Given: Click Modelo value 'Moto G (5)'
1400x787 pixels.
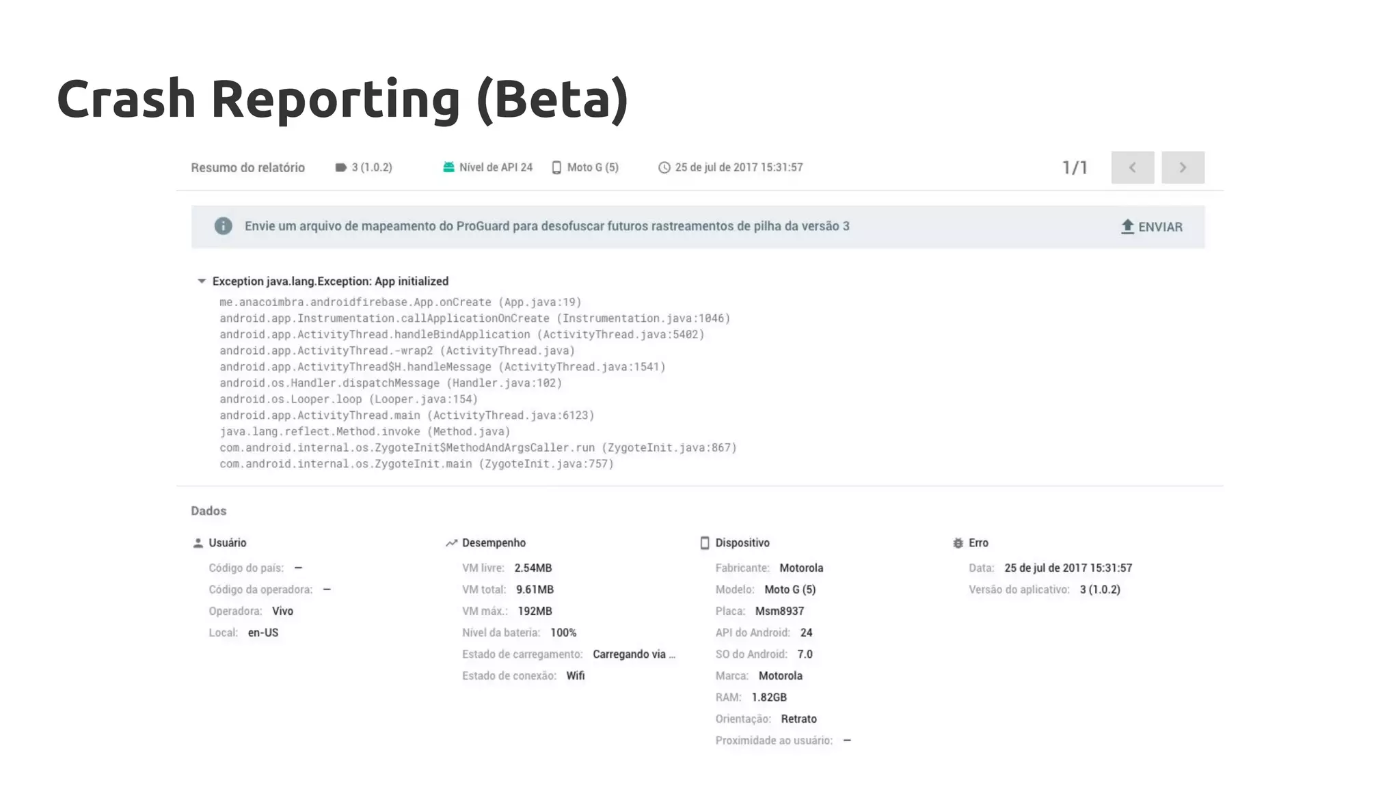Looking at the screenshot, I should point(790,590).
